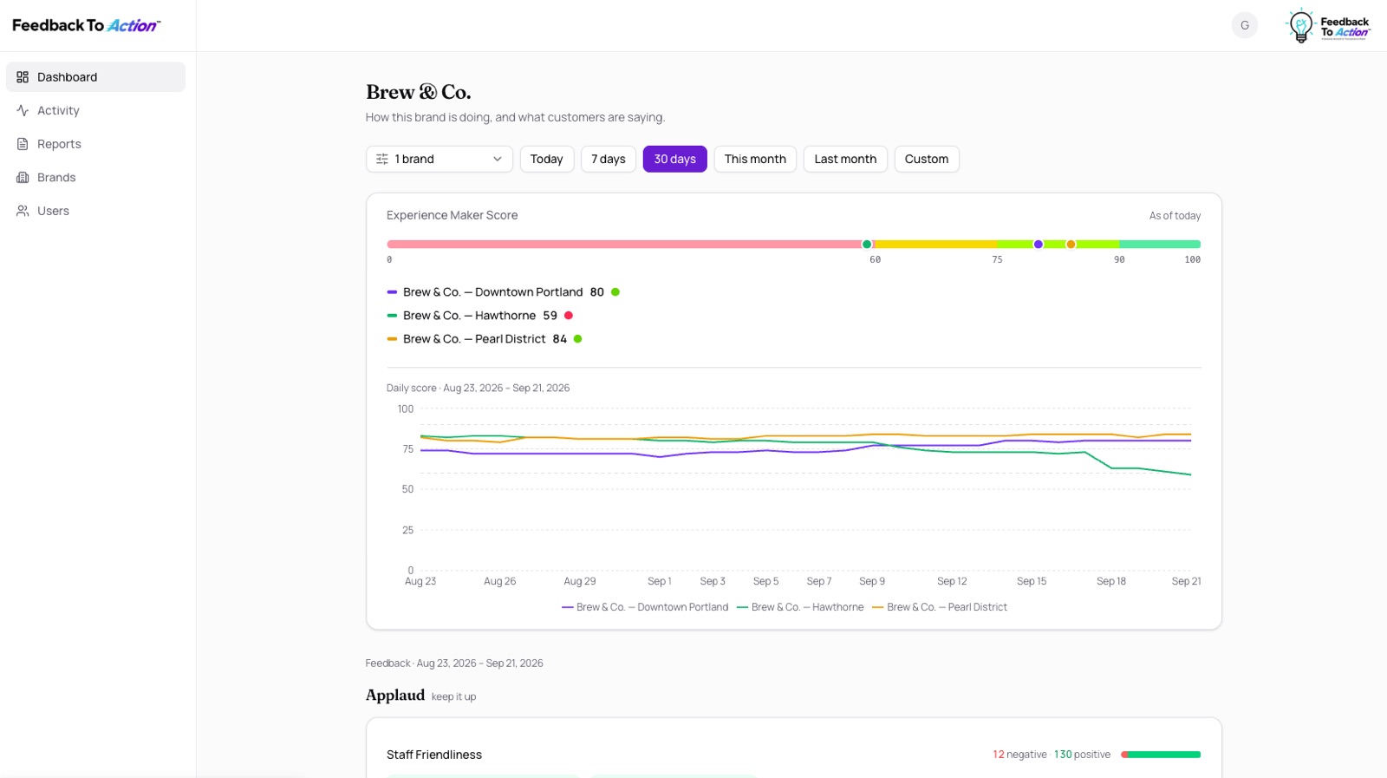Image resolution: width=1387 pixels, height=778 pixels.
Task: Click the As of today label
Action: [1175, 216]
